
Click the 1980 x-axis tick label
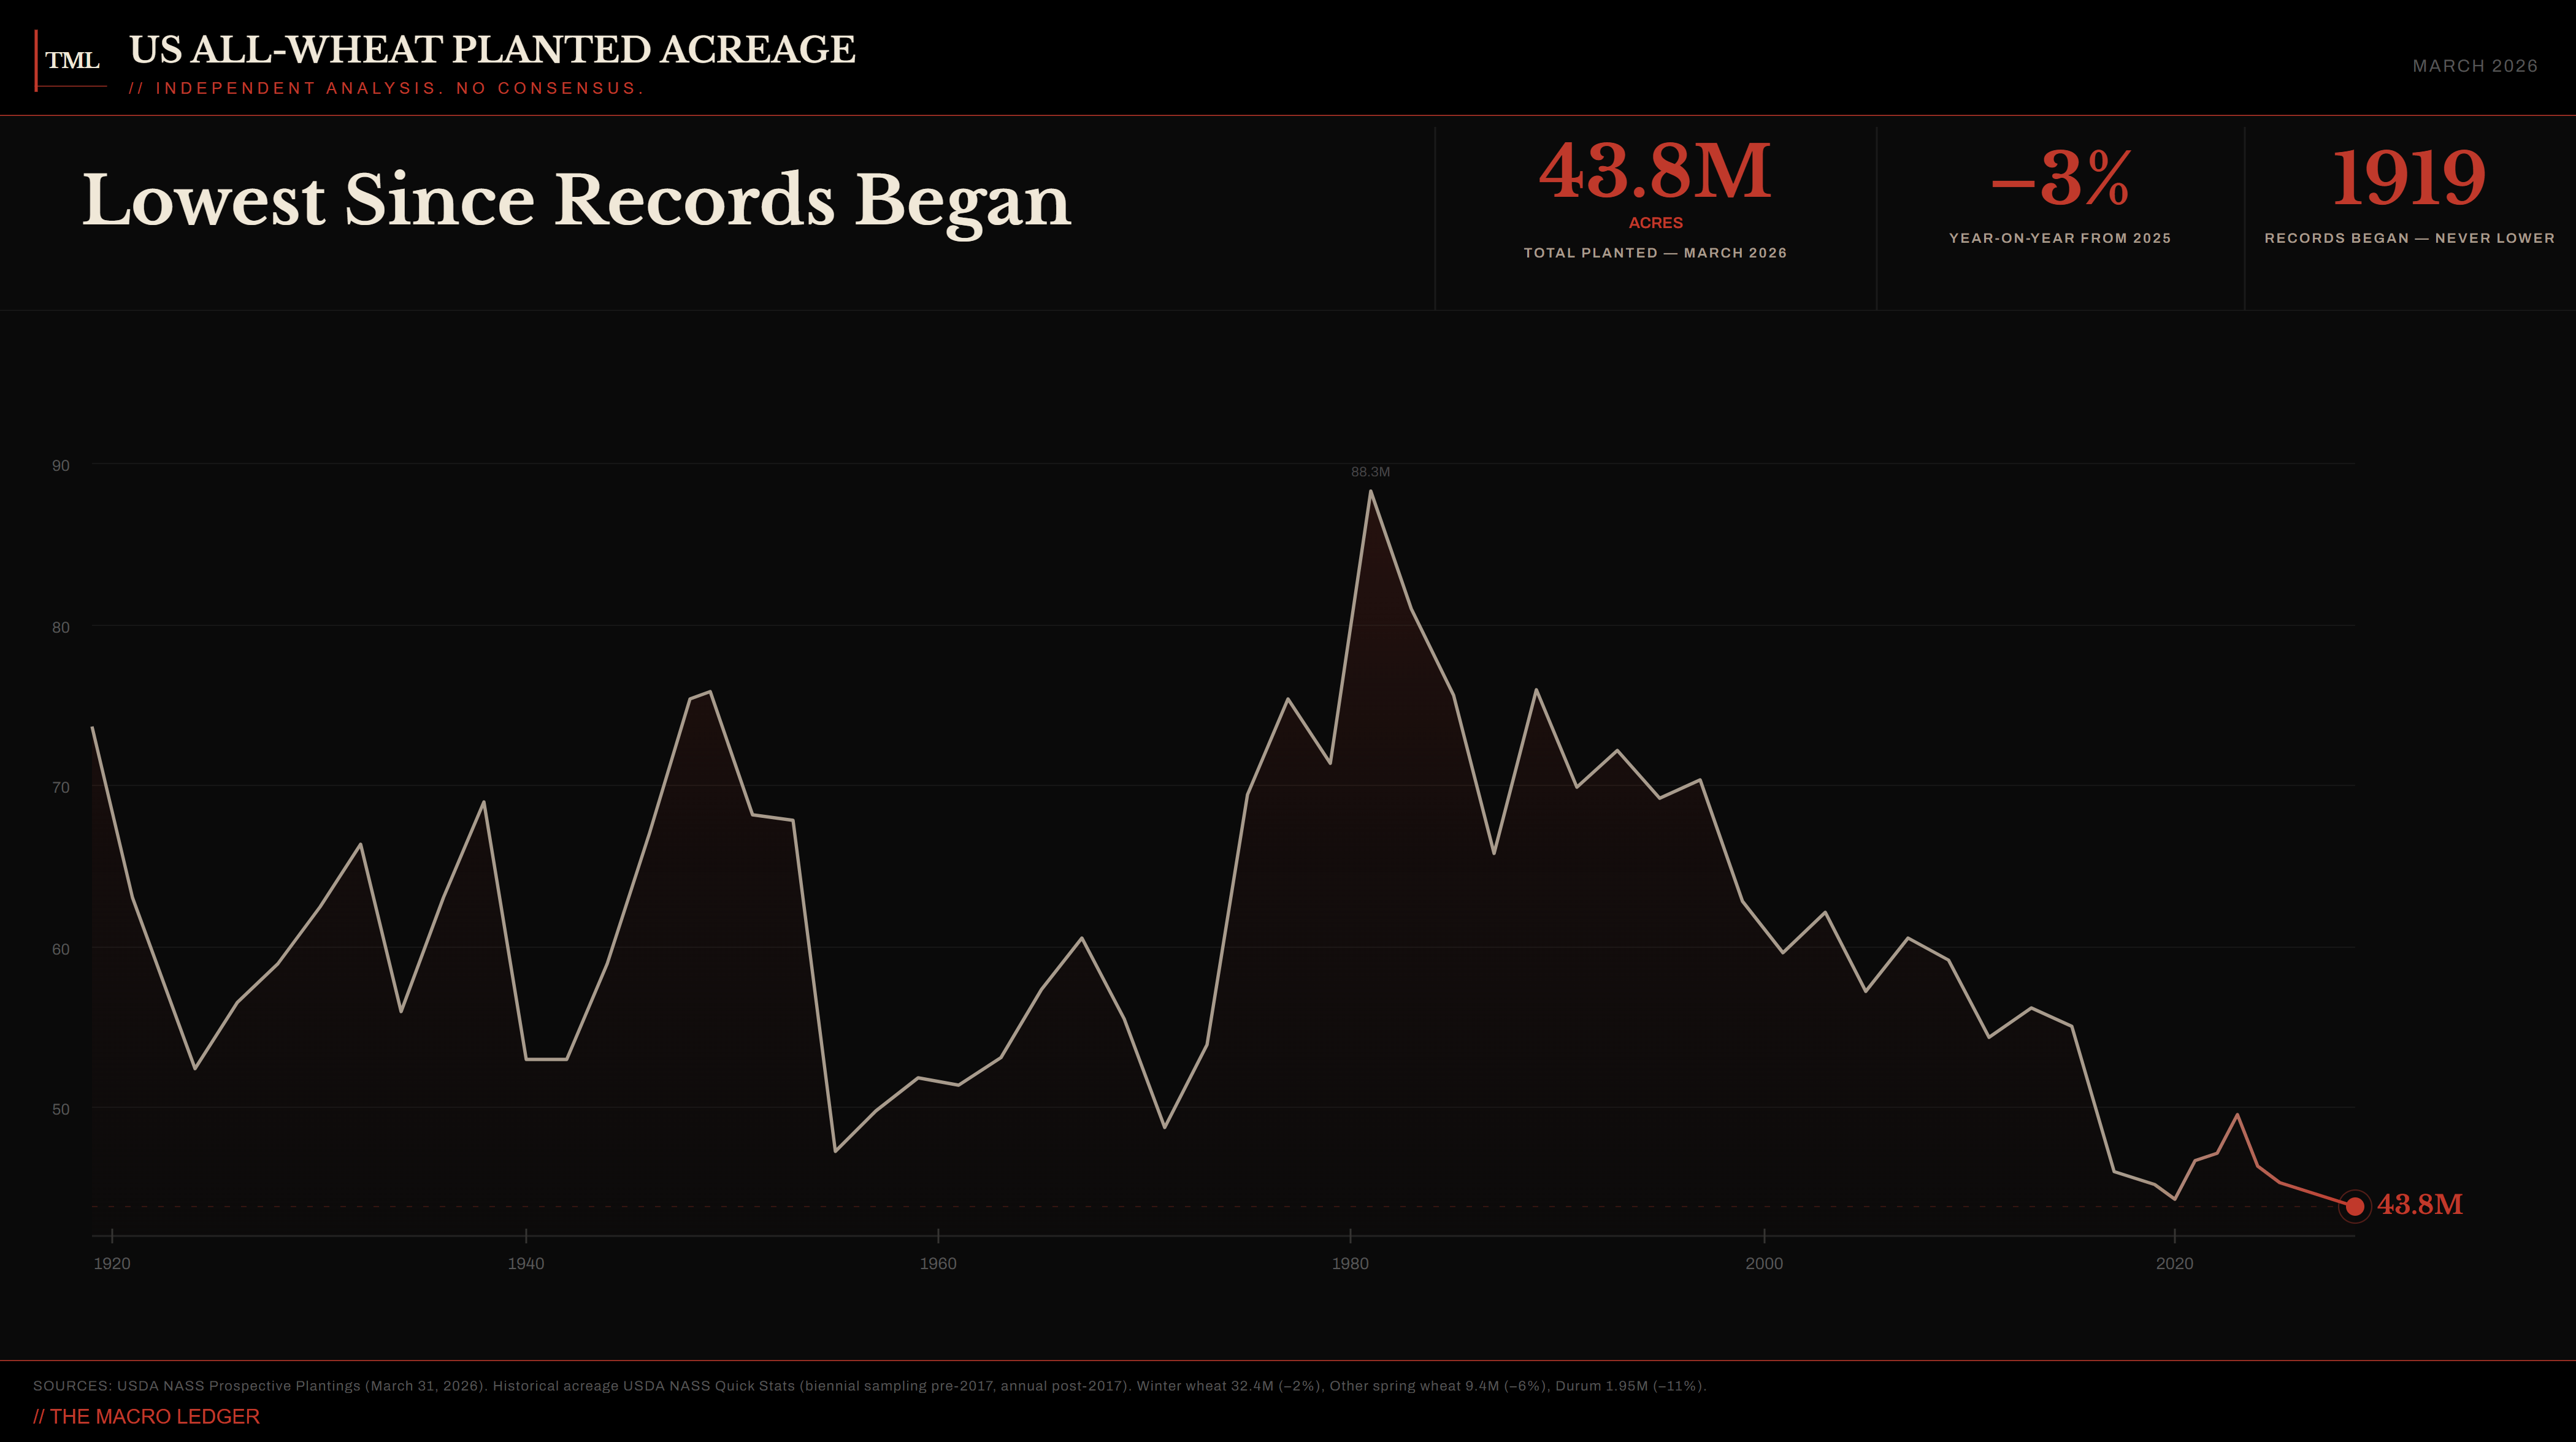coord(1350,1263)
